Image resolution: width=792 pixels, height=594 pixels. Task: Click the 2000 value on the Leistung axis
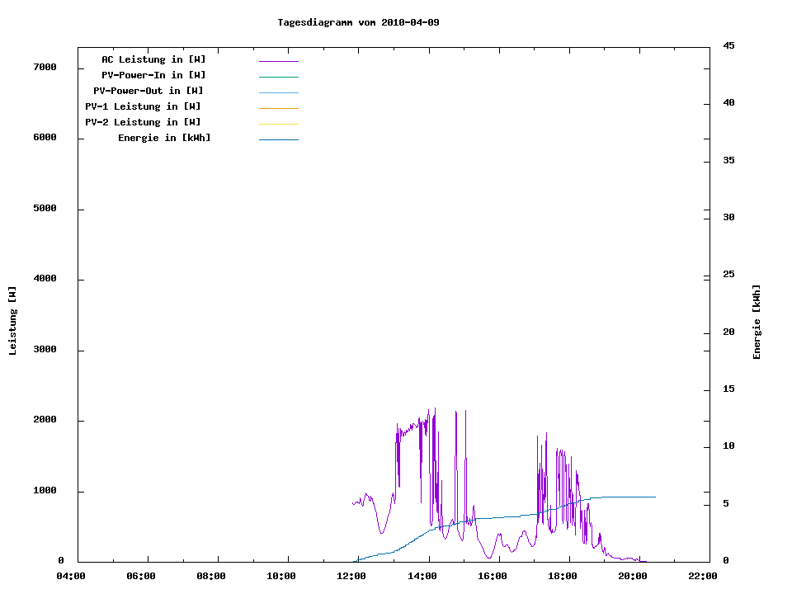point(45,420)
